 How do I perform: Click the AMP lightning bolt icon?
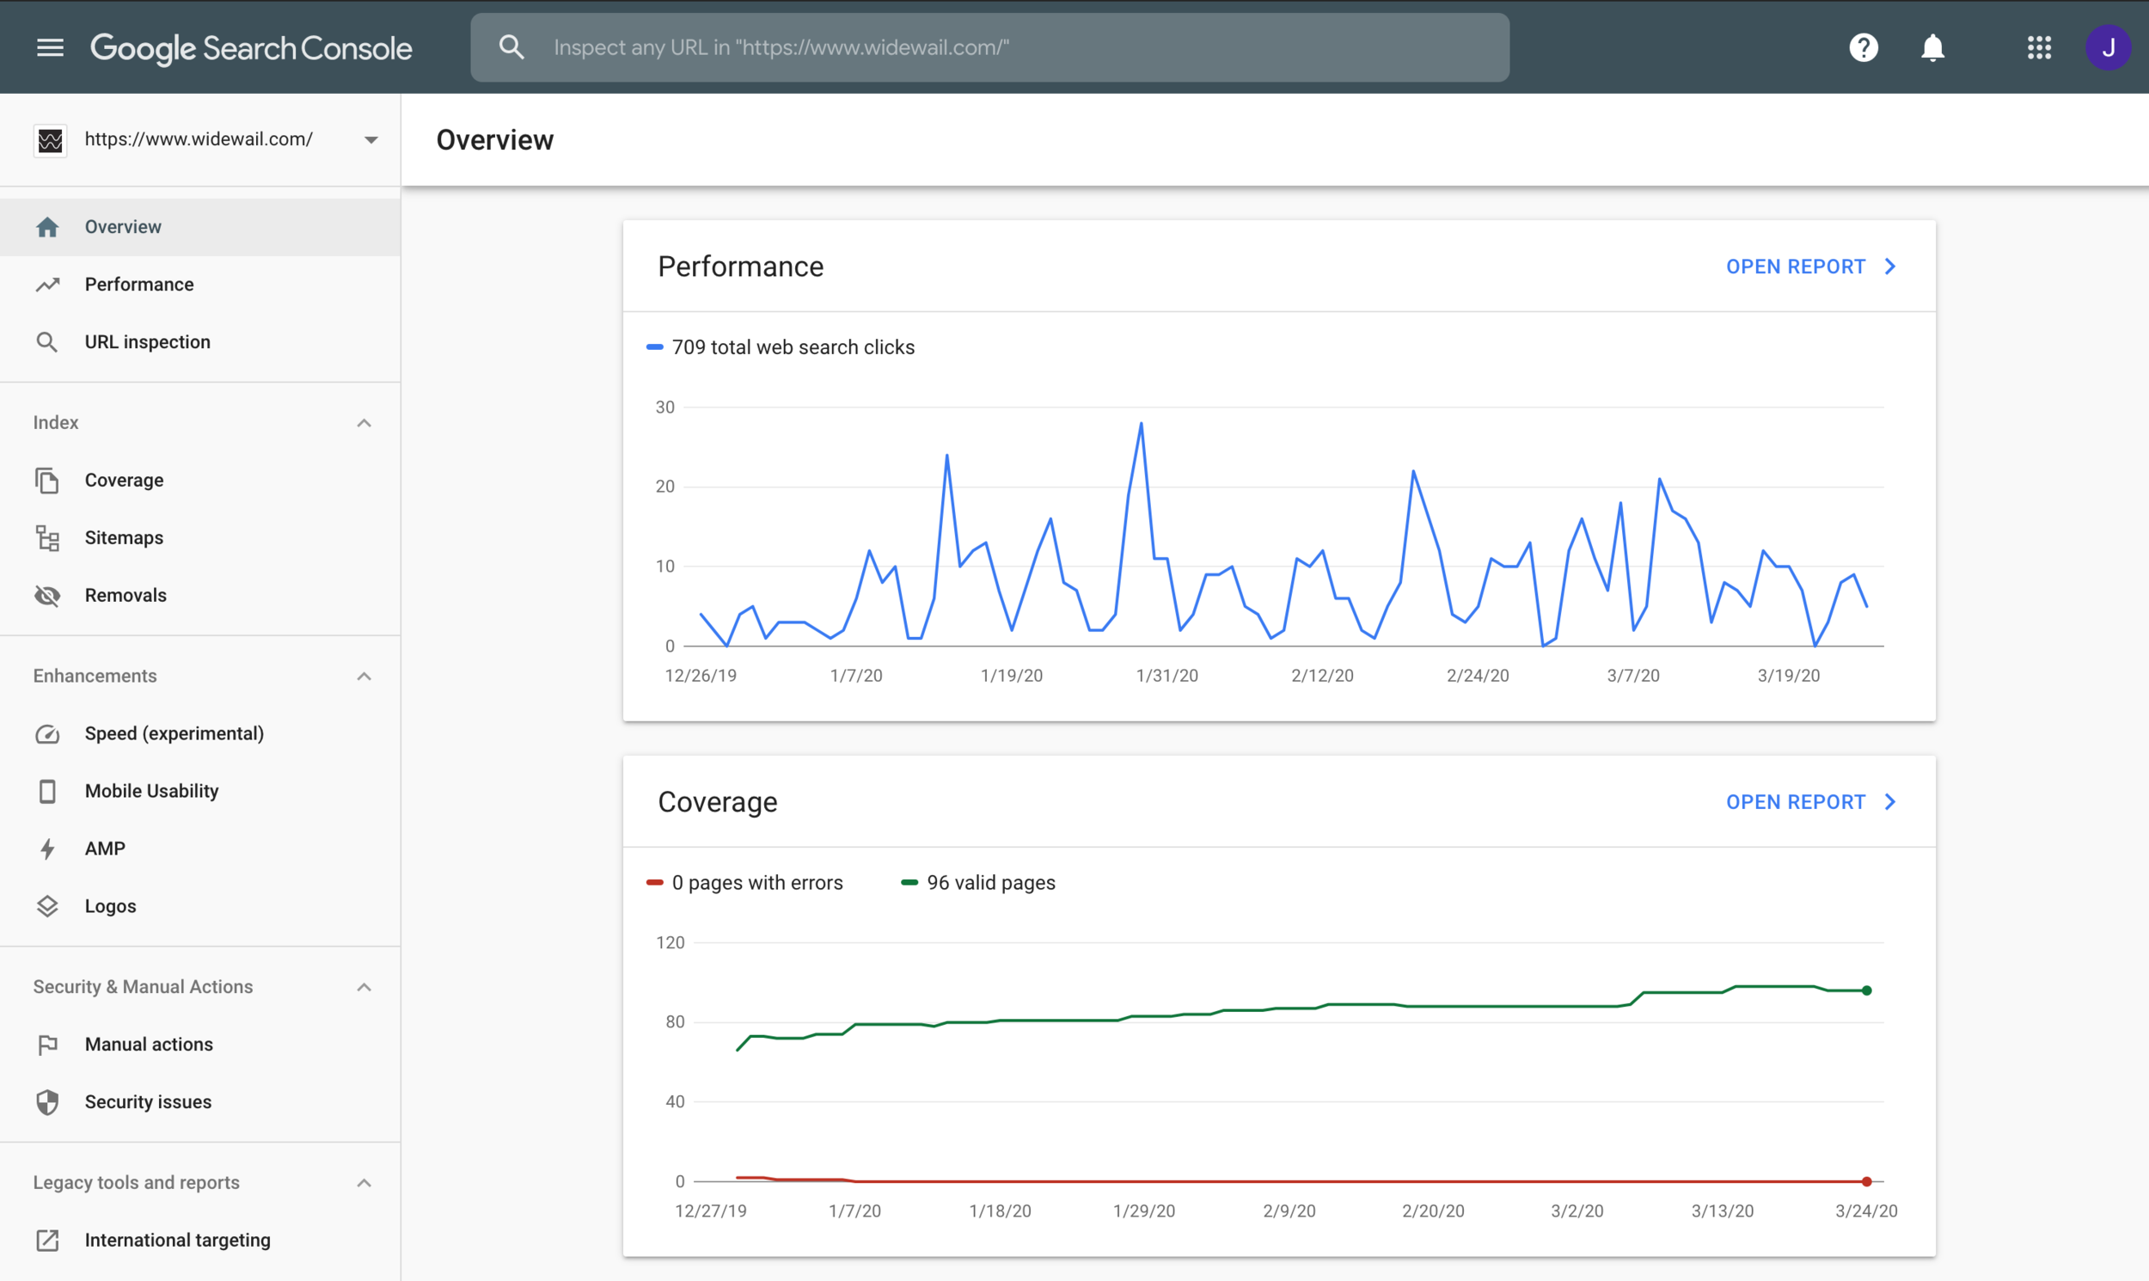pyautogui.click(x=47, y=849)
